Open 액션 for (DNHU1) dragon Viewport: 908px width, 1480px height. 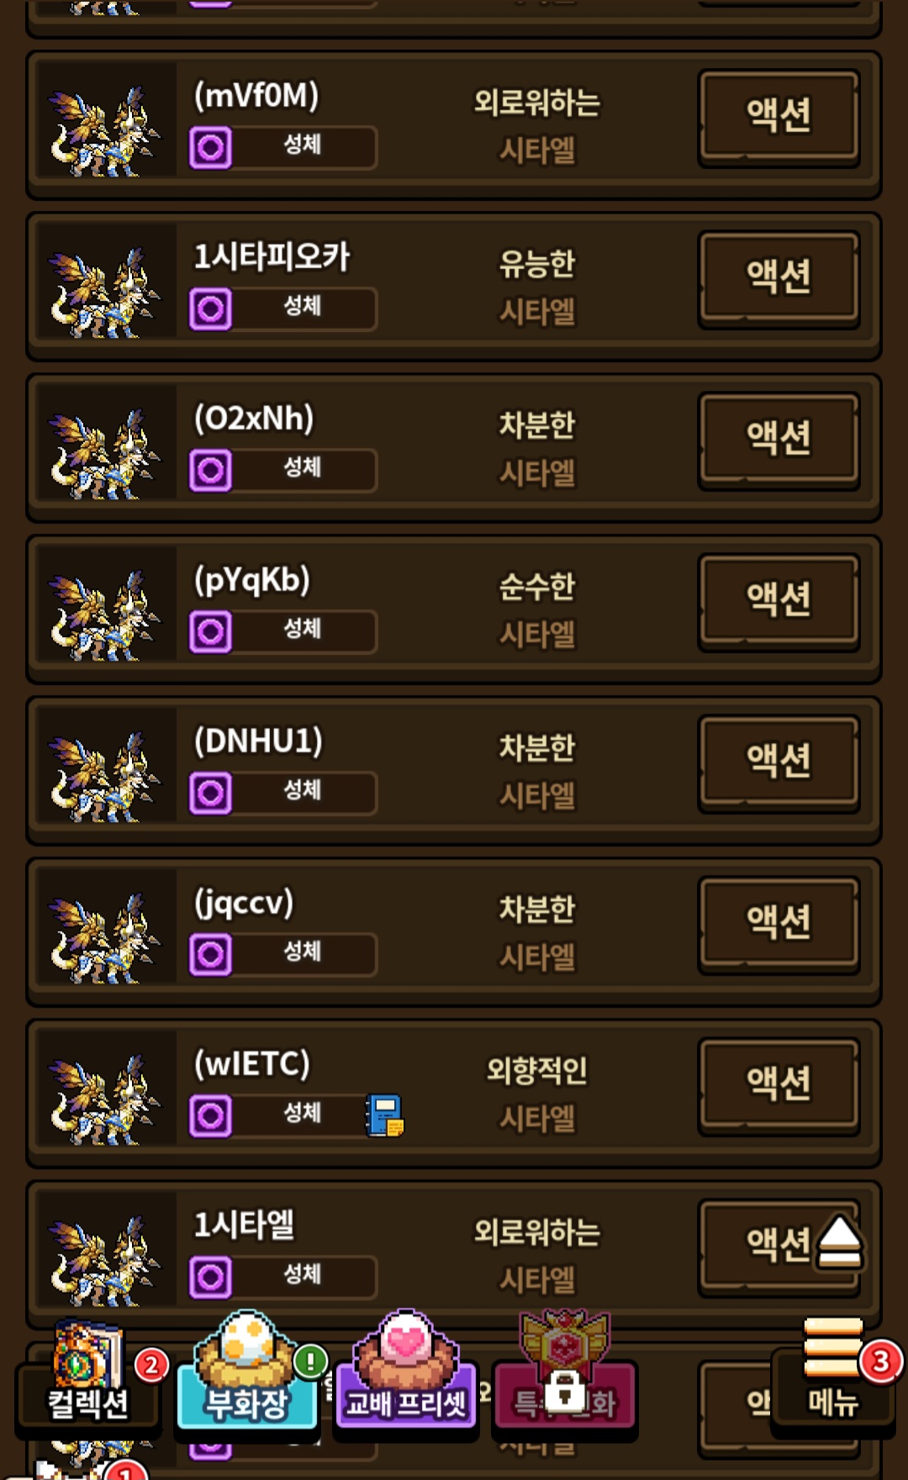coord(779,761)
